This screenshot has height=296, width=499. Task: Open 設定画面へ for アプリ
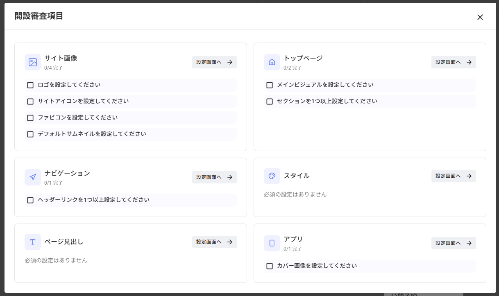coord(454,243)
